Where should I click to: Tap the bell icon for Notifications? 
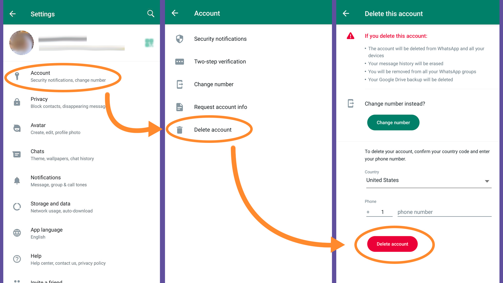(17, 181)
